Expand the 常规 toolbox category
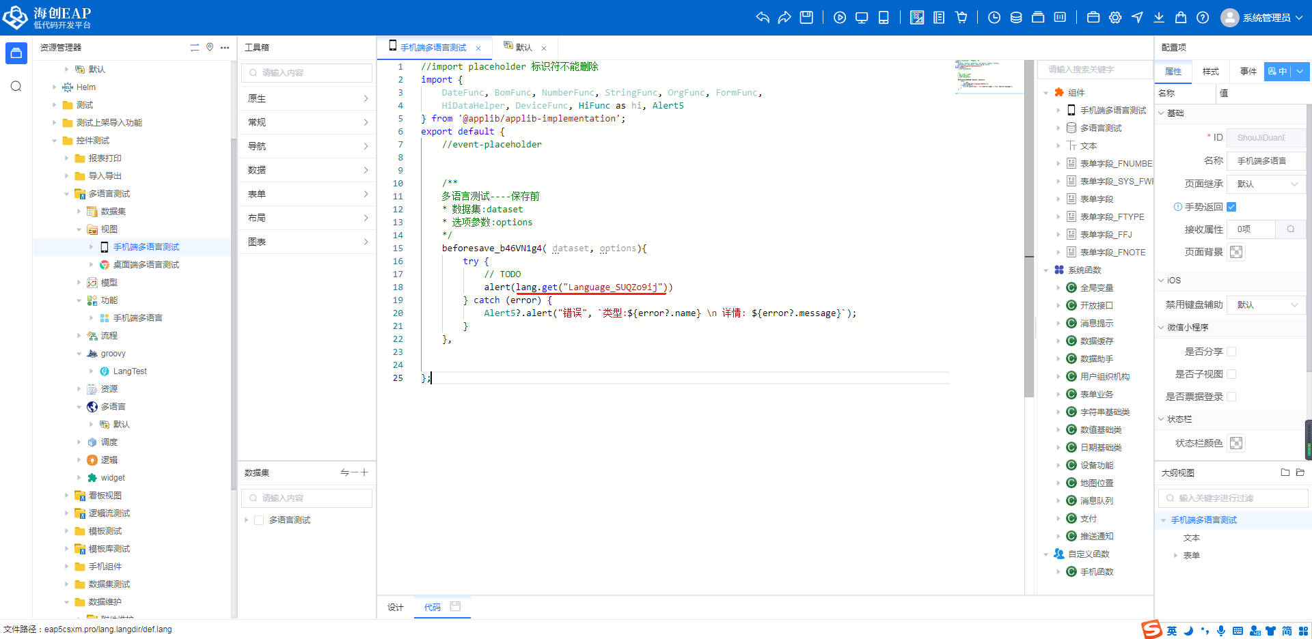Image resolution: width=1312 pixels, height=639 pixels. tap(307, 122)
